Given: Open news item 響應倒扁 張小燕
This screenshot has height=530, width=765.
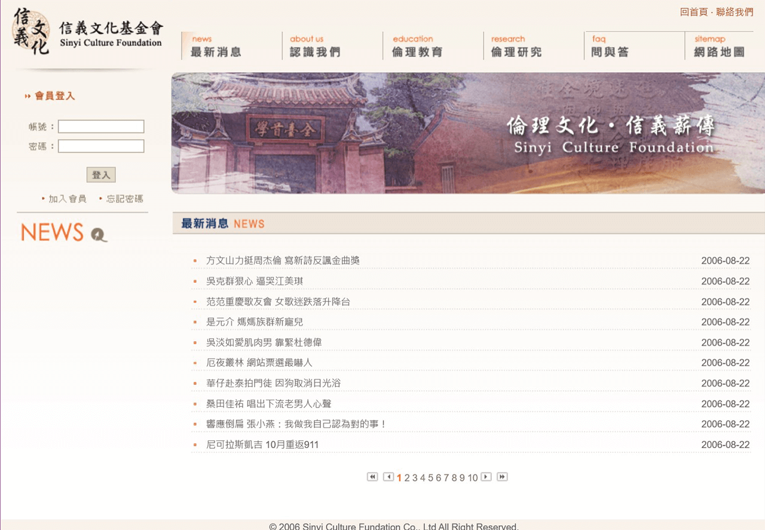Looking at the screenshot, I should (297, 424).
